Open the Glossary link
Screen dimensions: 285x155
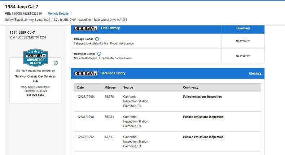click(255, 73)
